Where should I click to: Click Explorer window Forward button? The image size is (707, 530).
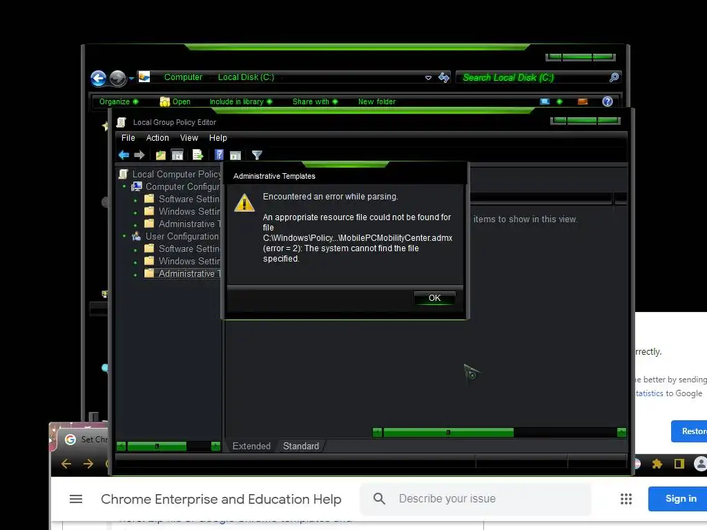tap(117, 78)
